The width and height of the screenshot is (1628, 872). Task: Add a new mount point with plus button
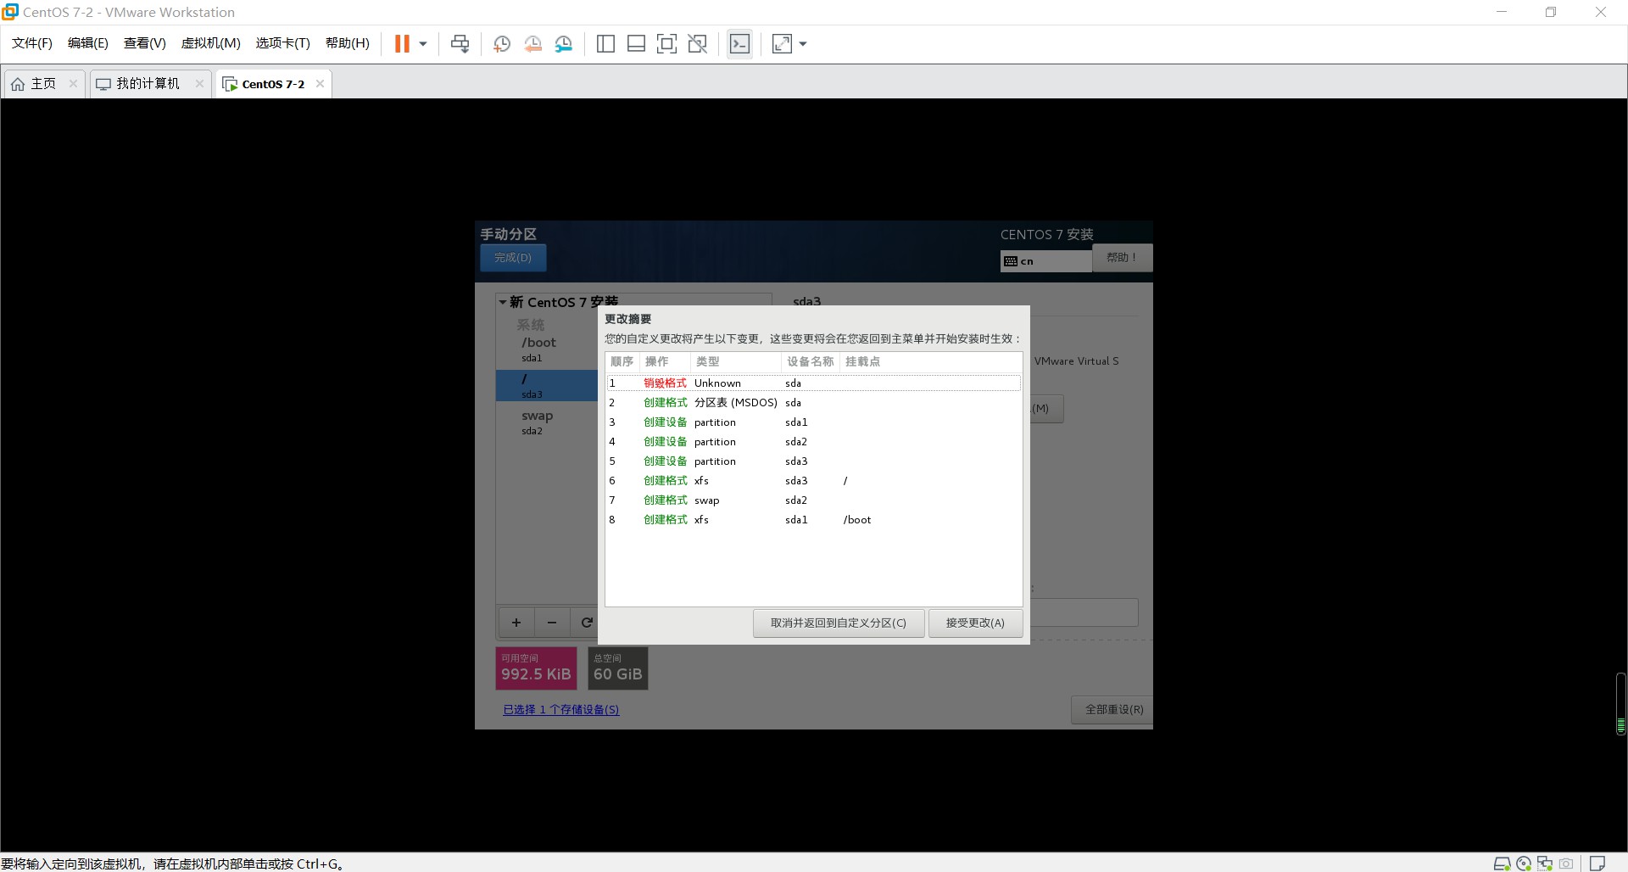[516, 623]
